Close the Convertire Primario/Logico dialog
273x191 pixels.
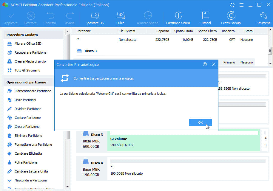pos(214,64)
